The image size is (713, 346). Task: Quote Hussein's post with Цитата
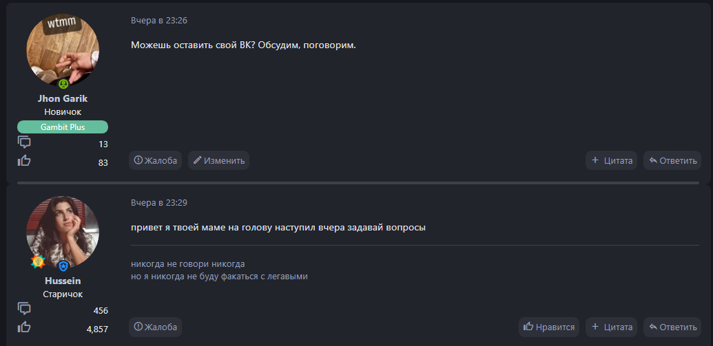[x=612, y=327]
